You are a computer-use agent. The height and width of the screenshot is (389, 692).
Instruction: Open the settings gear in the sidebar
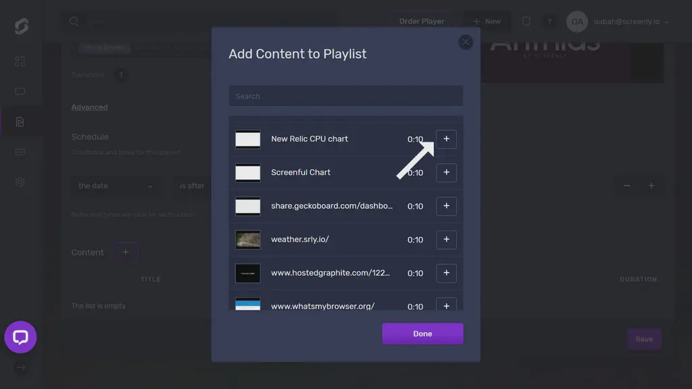20,182
